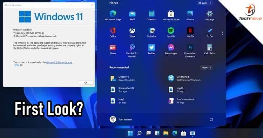The height and width of the screenshot is (138, 263).
Task: Launch Messenger
Action: (171, 49)
